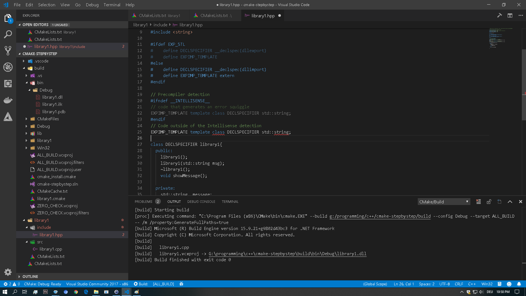The width and height of the screenshot is (526, 296).
Task: Click Ln 26, Col 1 indicator
Action: (404, 284)
